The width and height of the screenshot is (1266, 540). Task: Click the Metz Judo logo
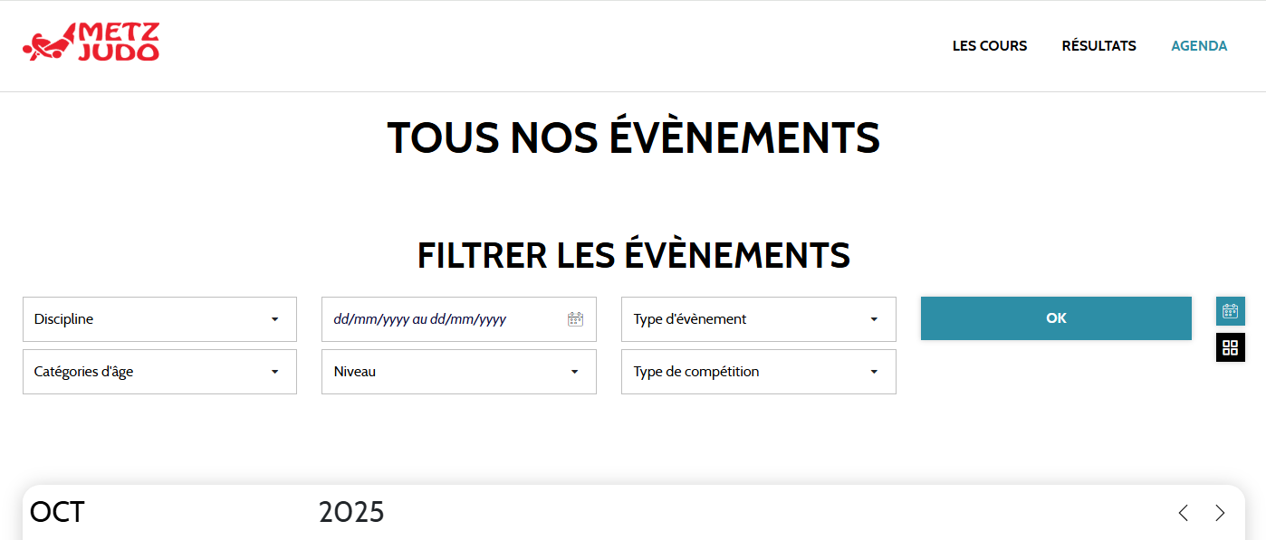[91, 43]
